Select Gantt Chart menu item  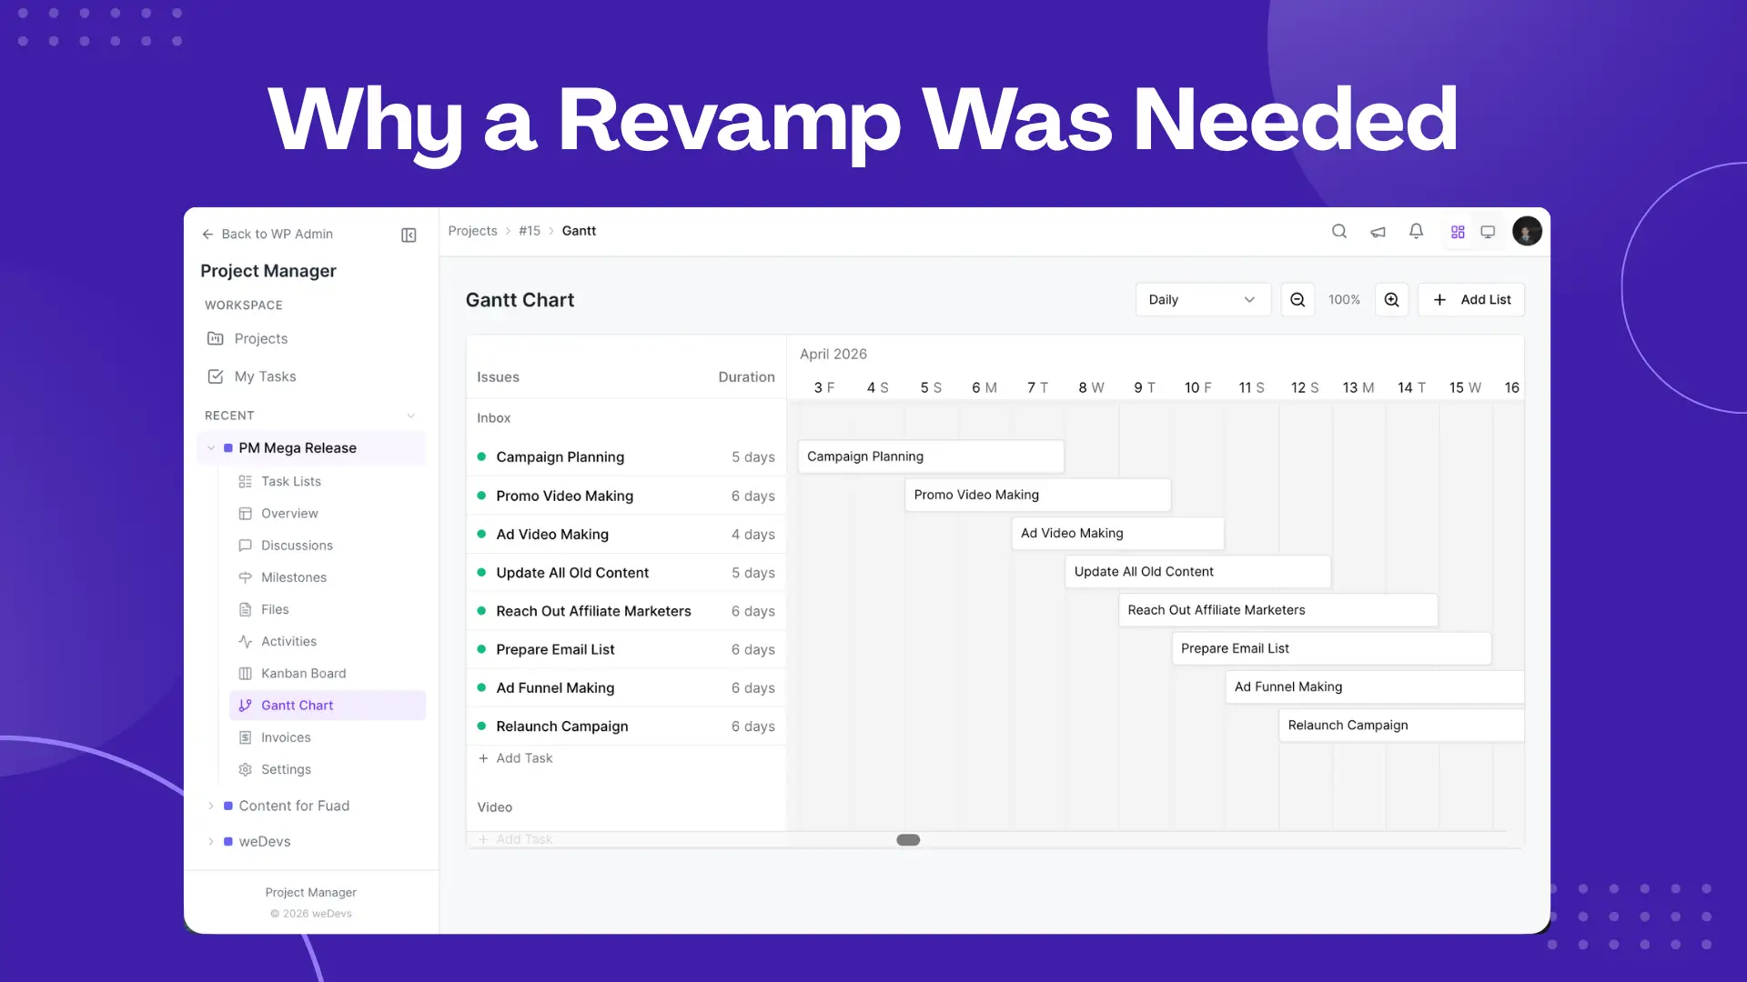(328, 706)
